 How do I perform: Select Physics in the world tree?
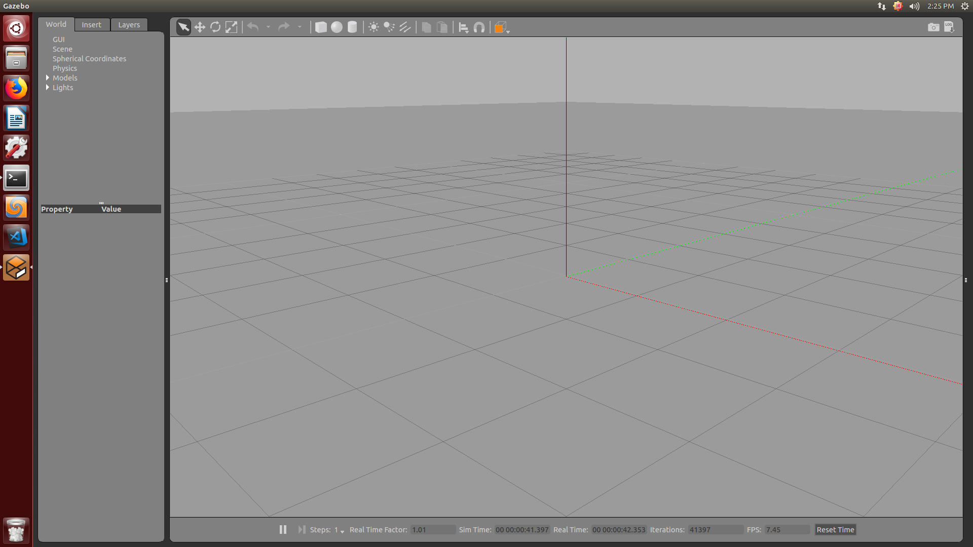[x=65, y=68]
